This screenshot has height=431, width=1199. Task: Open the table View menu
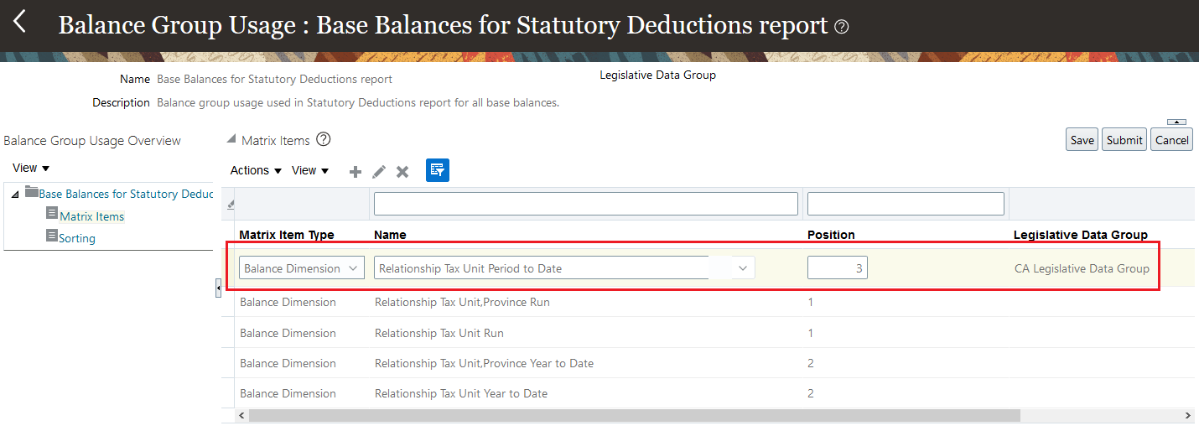pyautogui.click(x=309, y=170)
